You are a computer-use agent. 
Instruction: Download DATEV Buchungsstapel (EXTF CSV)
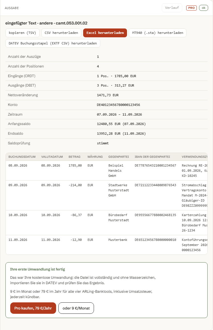pyautogui.click(x=53, y=43)
